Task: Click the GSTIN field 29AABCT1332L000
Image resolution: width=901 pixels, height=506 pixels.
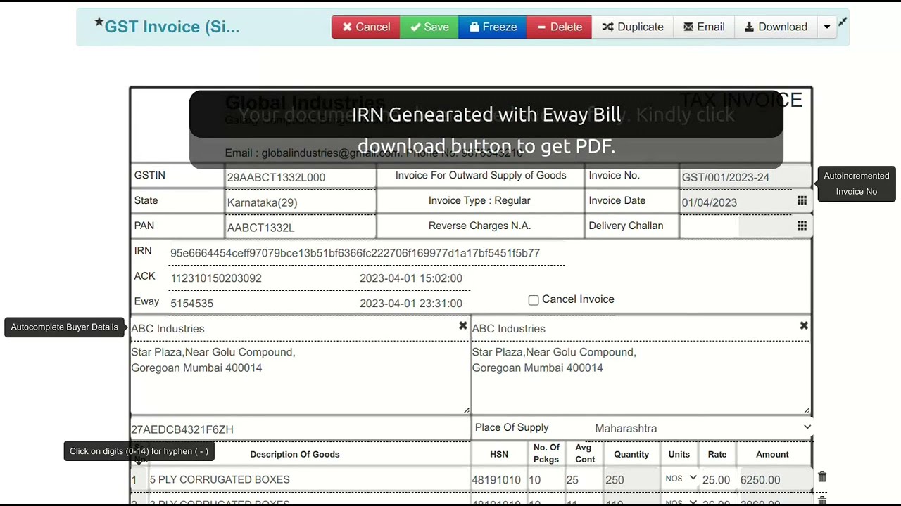Action: (301, 177)
